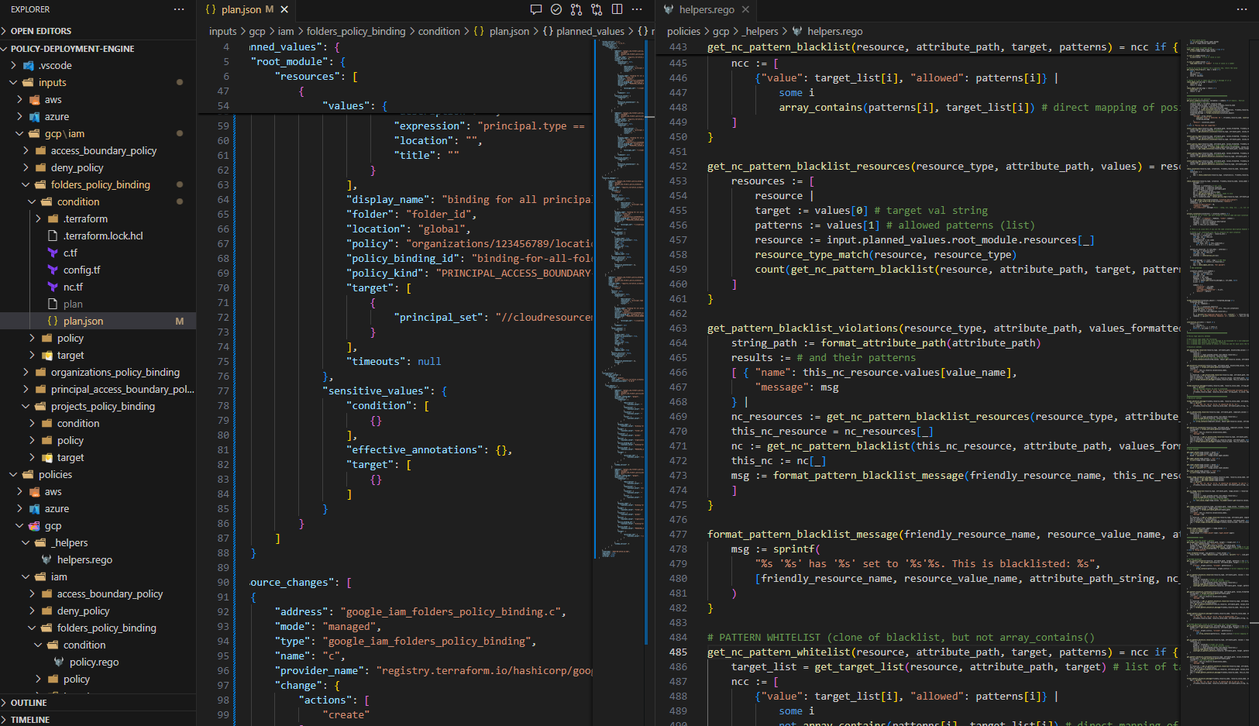This screenshot has width=1259, height=726.
Task: Click _helpers in helpers.rego breadcrumb path
Action: point(761,31)
